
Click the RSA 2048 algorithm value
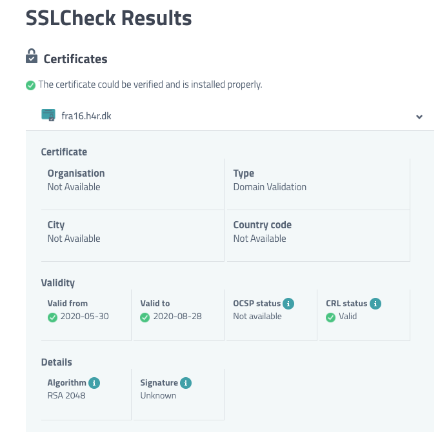66,395
